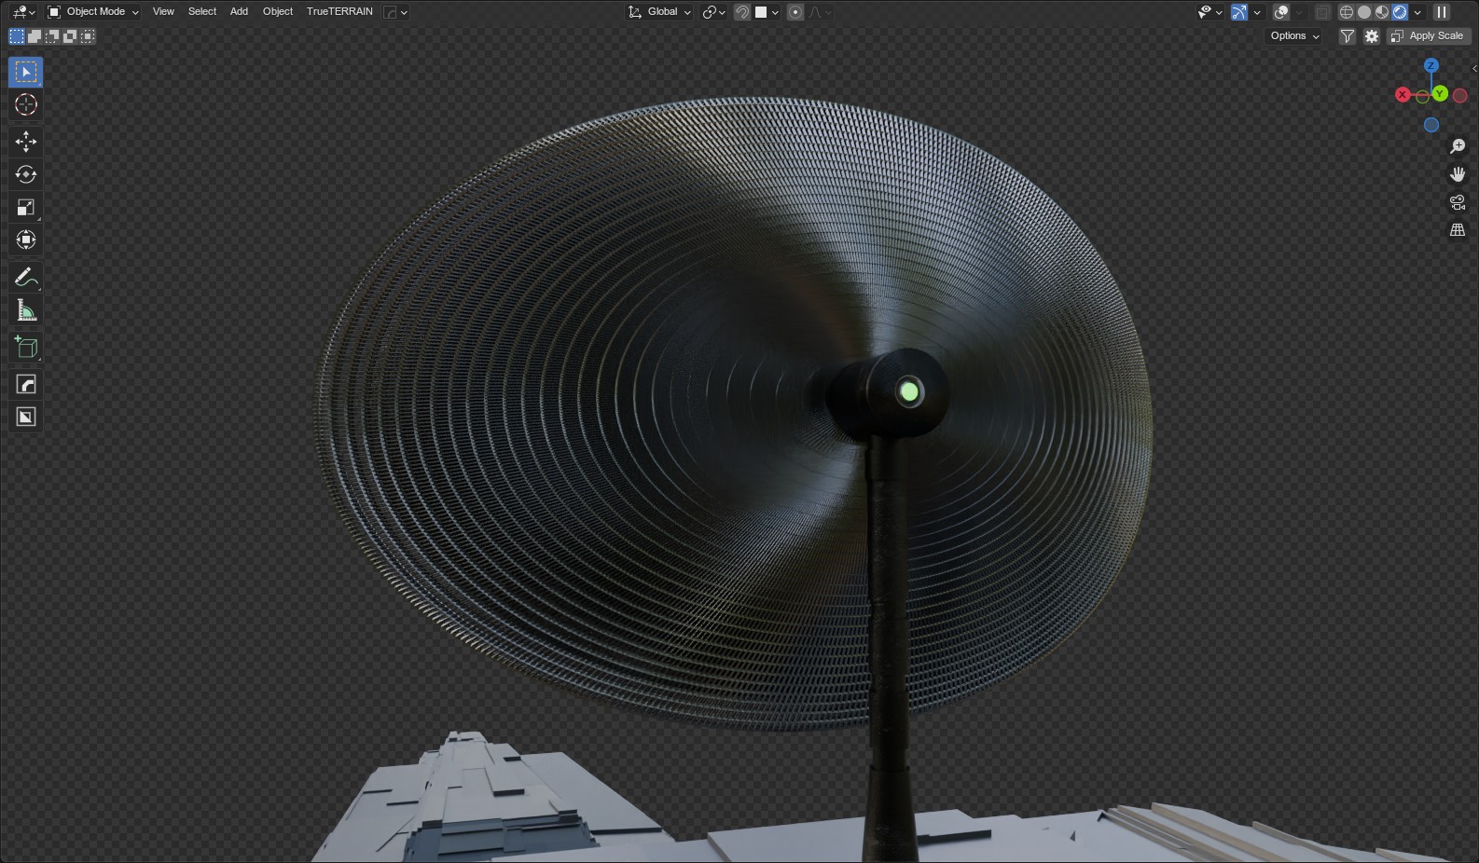Open the Select menu
The height and width of the screenshot is (863, 1479).
[202, 12]
